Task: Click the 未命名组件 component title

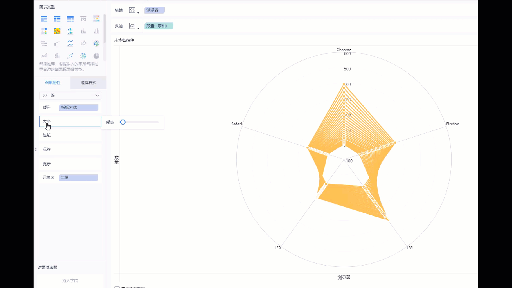Action: point(124,40)
